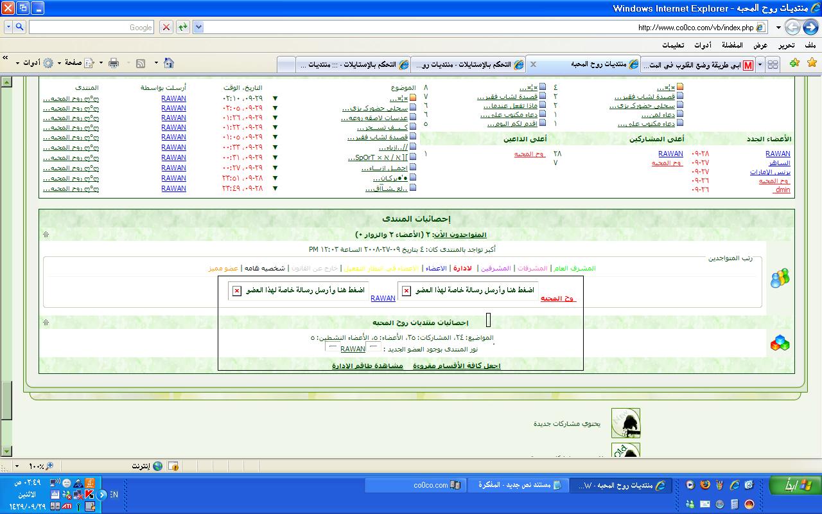The width and height of the screenshot is (822, 514).
Task: Click the Print toolbar icon
Action: click(114, 63)
